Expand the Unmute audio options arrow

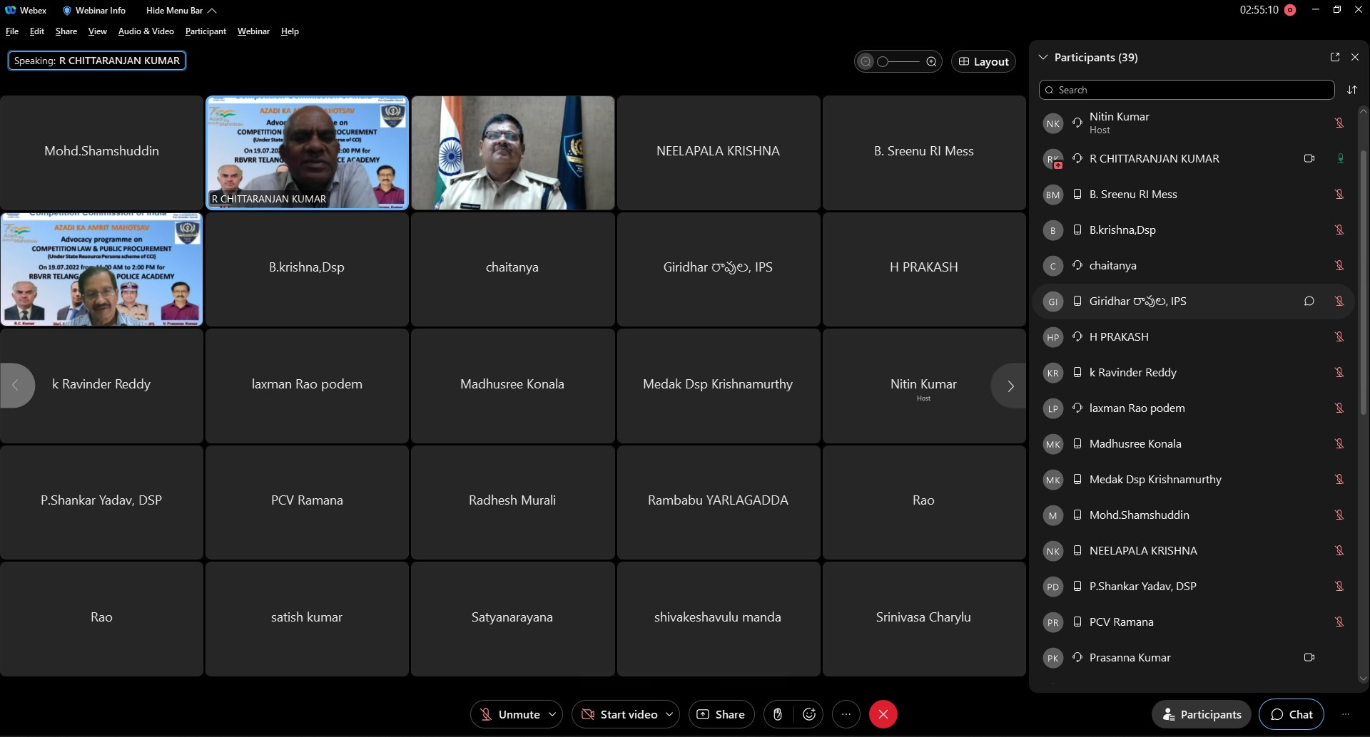(x=552, y=714)
